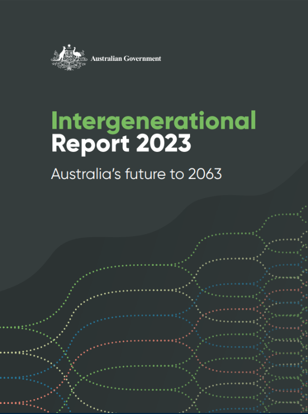Click the word "Report" in the title
308x414 pixels.
pos(90,144)
